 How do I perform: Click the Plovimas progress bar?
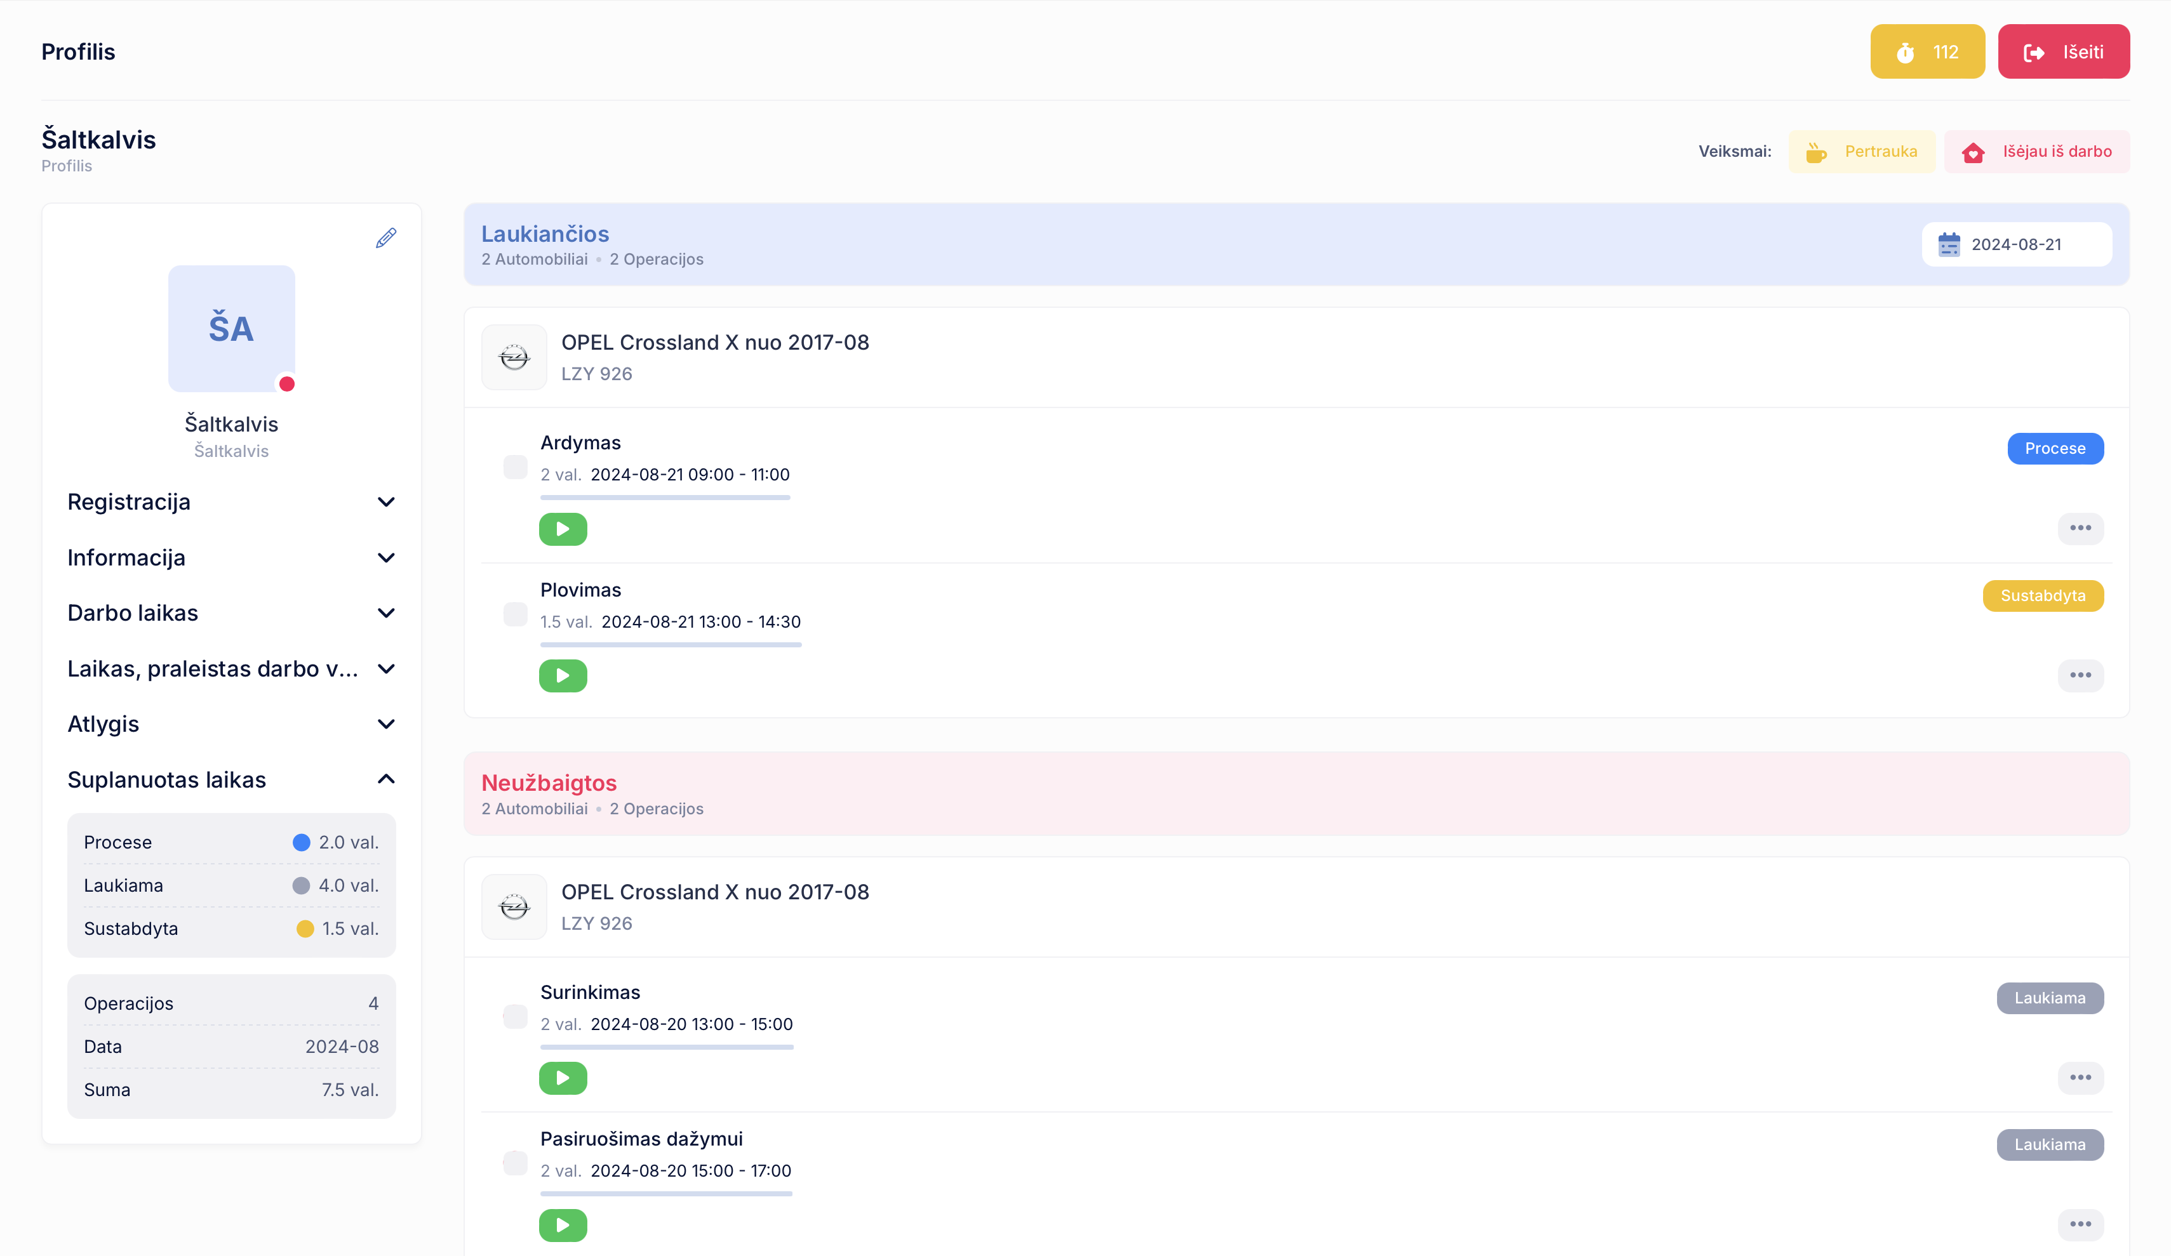tap(671, 645)
